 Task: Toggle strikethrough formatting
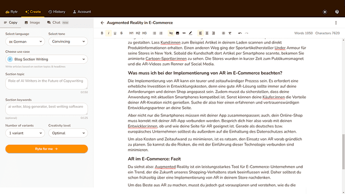[x=122, y=33]
